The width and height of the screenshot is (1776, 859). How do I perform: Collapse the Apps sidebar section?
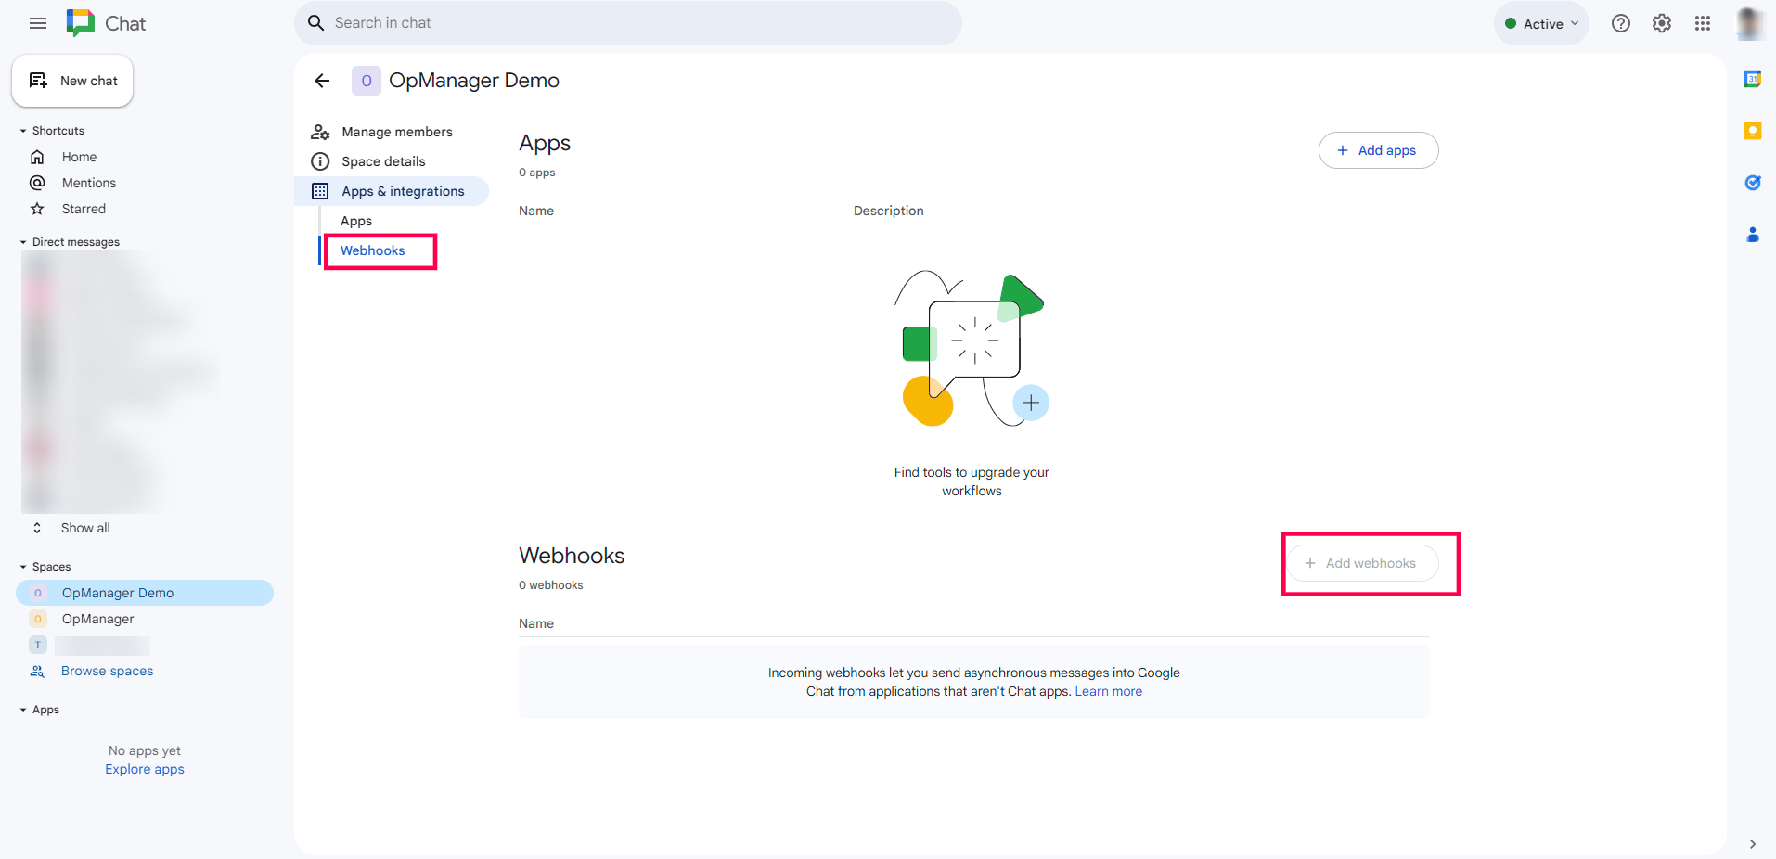(23, 710)
